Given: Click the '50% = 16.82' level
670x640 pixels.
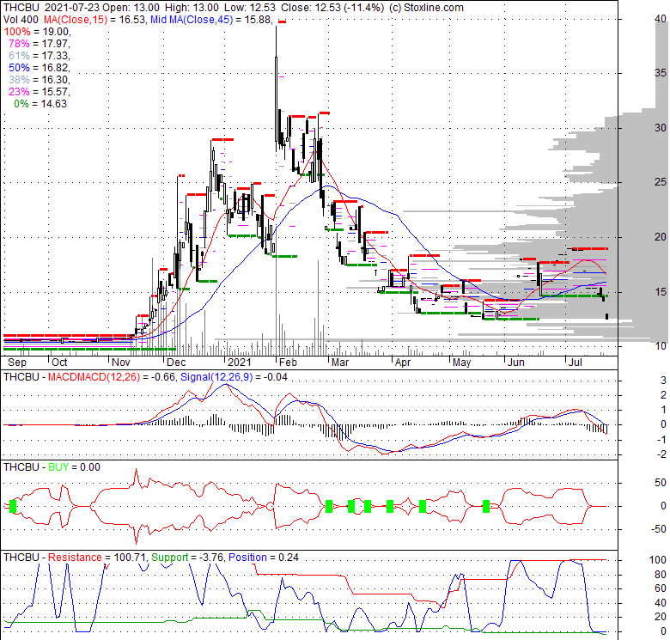Looking at the screenshot, I should (x=39, y=68).
